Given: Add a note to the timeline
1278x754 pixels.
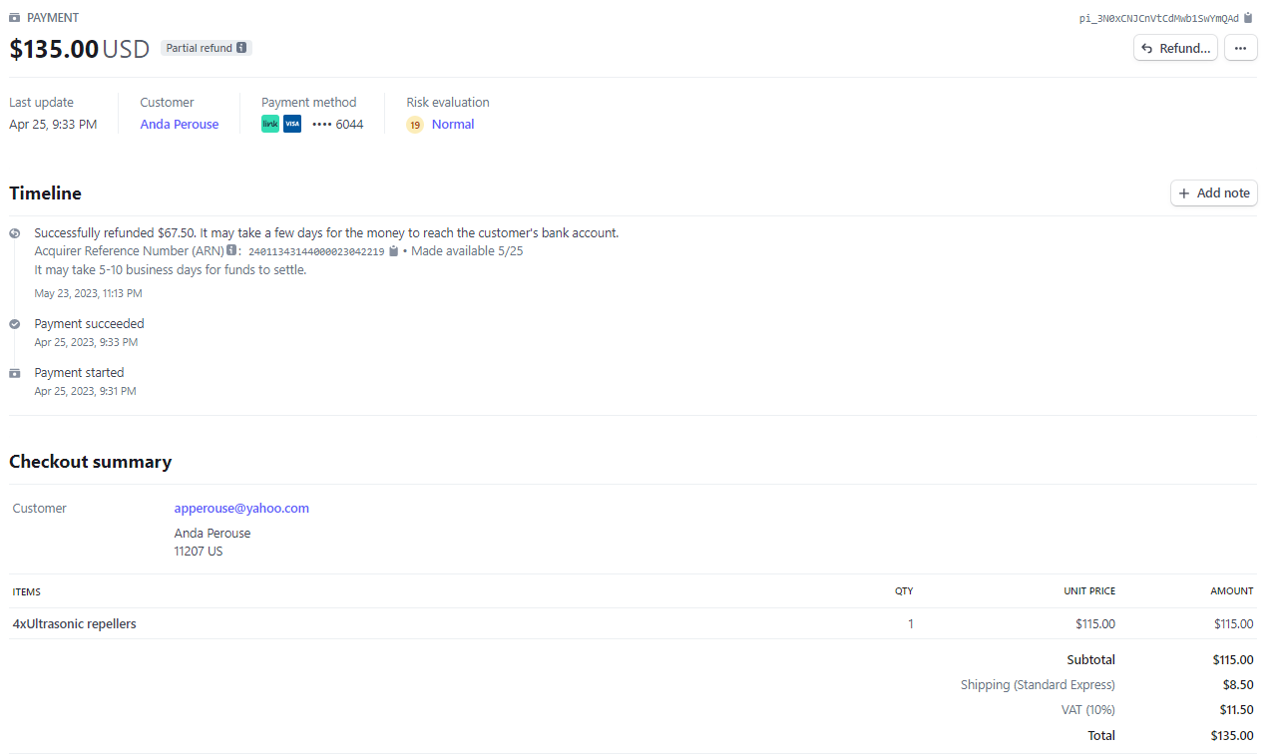Looking at the screenshot, I should [1213, 193].
